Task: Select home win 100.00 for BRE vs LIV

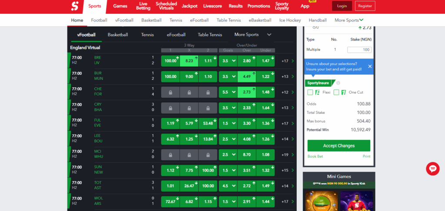Action: click(x=170, y=61)
